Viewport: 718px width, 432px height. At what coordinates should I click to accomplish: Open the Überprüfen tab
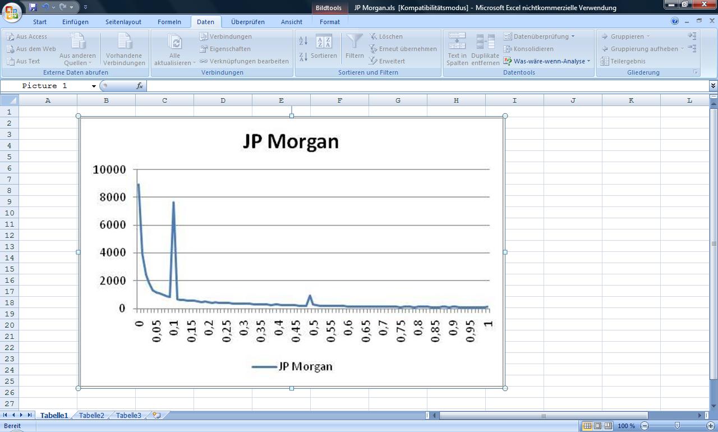[248, 22]
